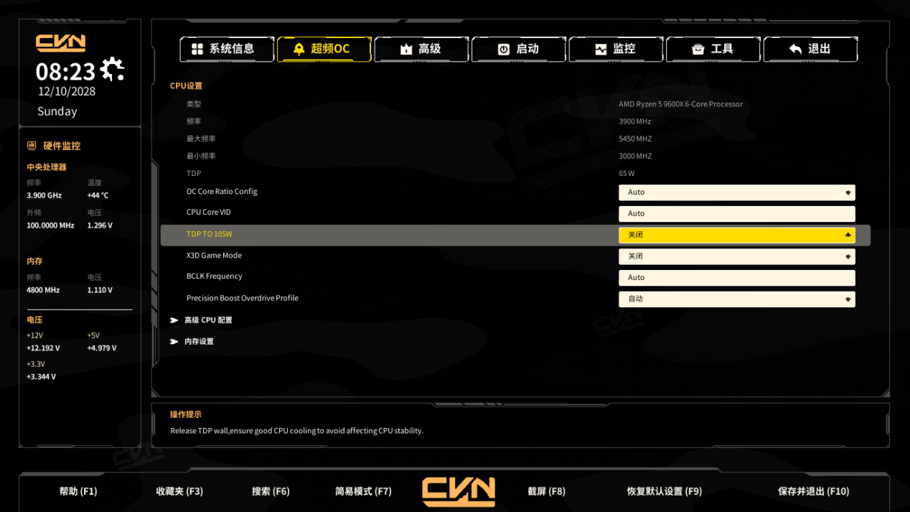Click the BCLK Frequency value field
This screenshot has height=512, width=910.
(x=737, y=278)
